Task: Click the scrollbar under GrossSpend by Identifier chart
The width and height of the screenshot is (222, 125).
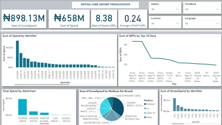Action: (x=178, y=124)
